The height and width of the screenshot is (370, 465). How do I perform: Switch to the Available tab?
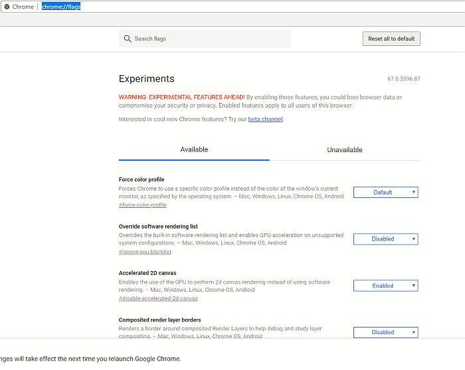pos(194,149)
